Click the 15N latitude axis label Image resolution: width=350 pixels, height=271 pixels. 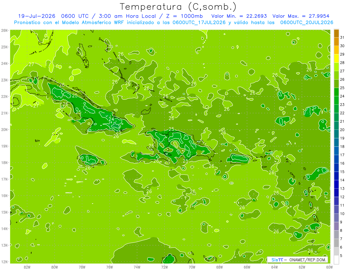pos(4,212)
